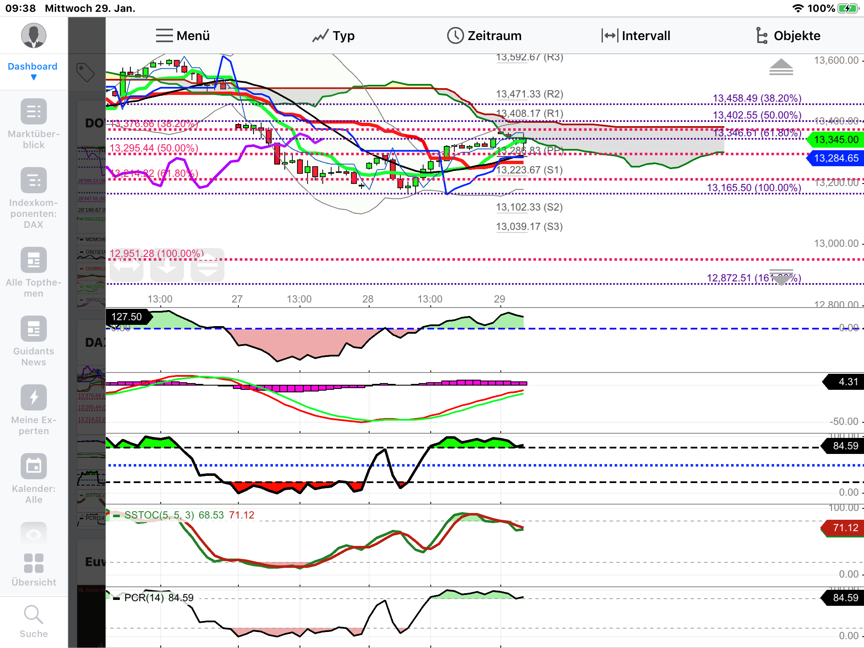864x648 pixels.
Task: Click the horizontal double-arrow chart button
Action: pos(127,266)
